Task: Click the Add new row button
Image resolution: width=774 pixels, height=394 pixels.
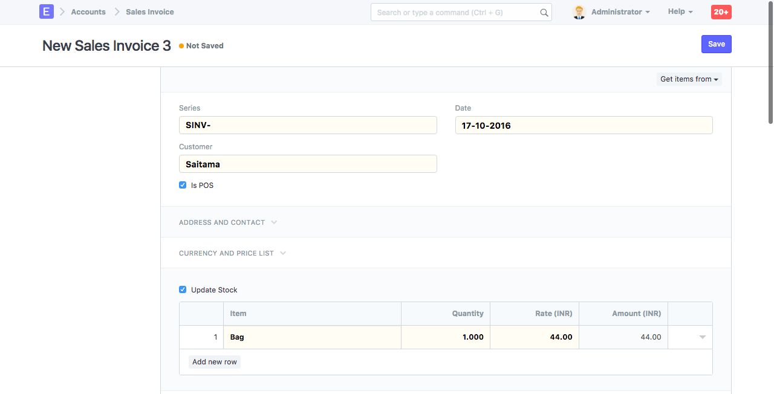Action: 215,362
